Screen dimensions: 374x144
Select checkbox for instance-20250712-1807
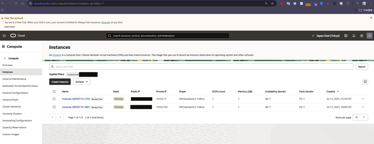[x=54, y=107]
